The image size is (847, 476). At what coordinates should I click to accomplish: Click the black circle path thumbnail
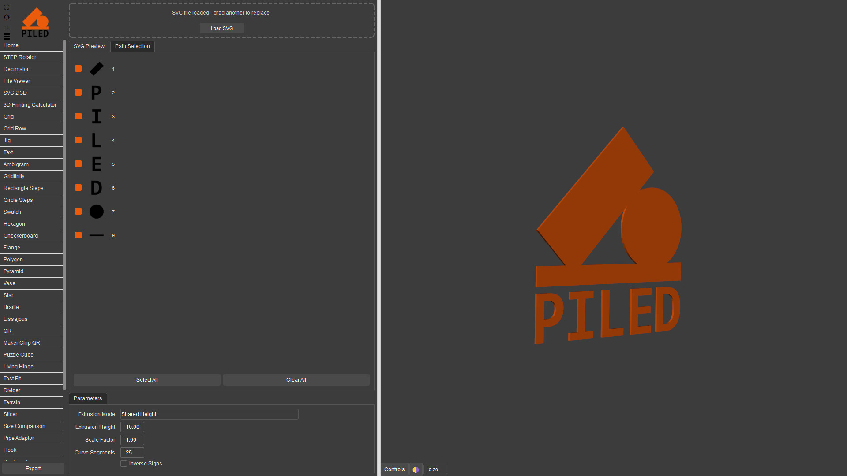[96, 212]
